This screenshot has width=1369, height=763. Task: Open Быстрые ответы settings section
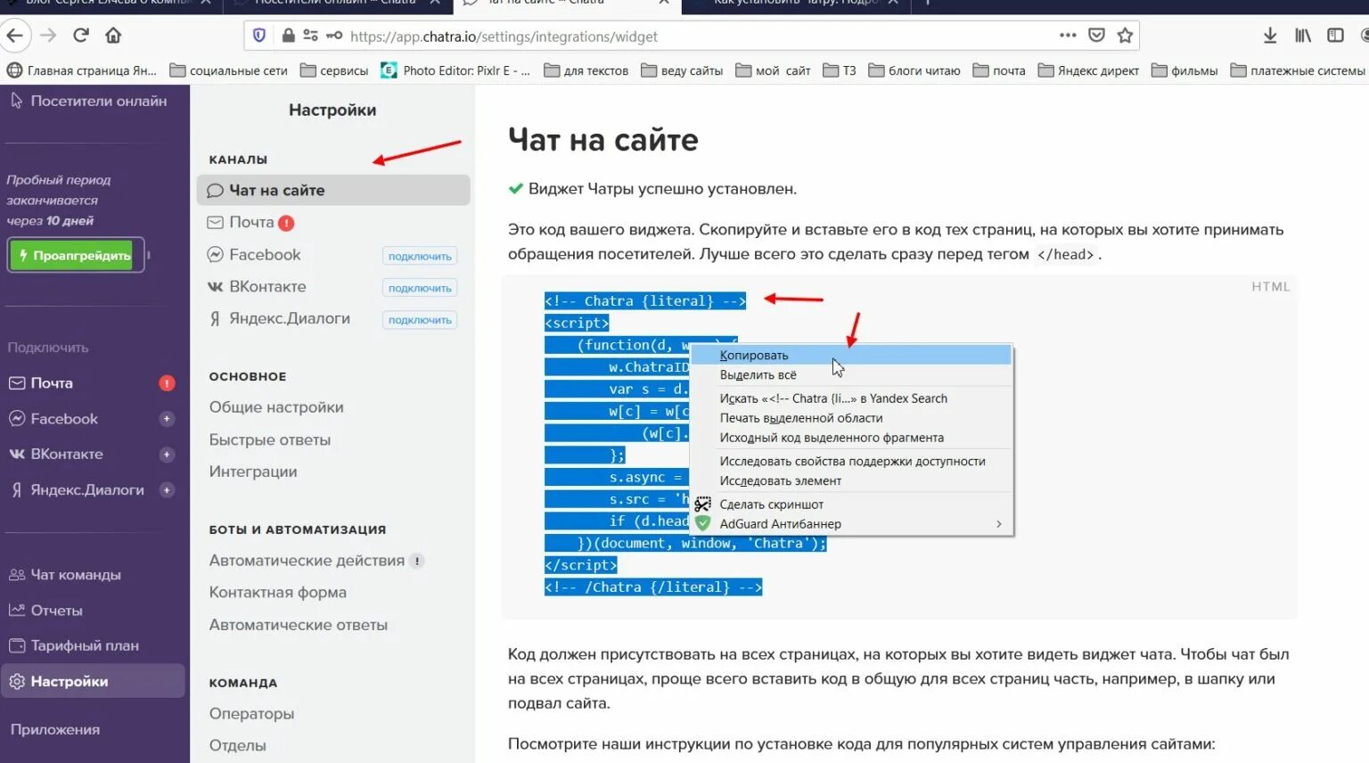270,439
